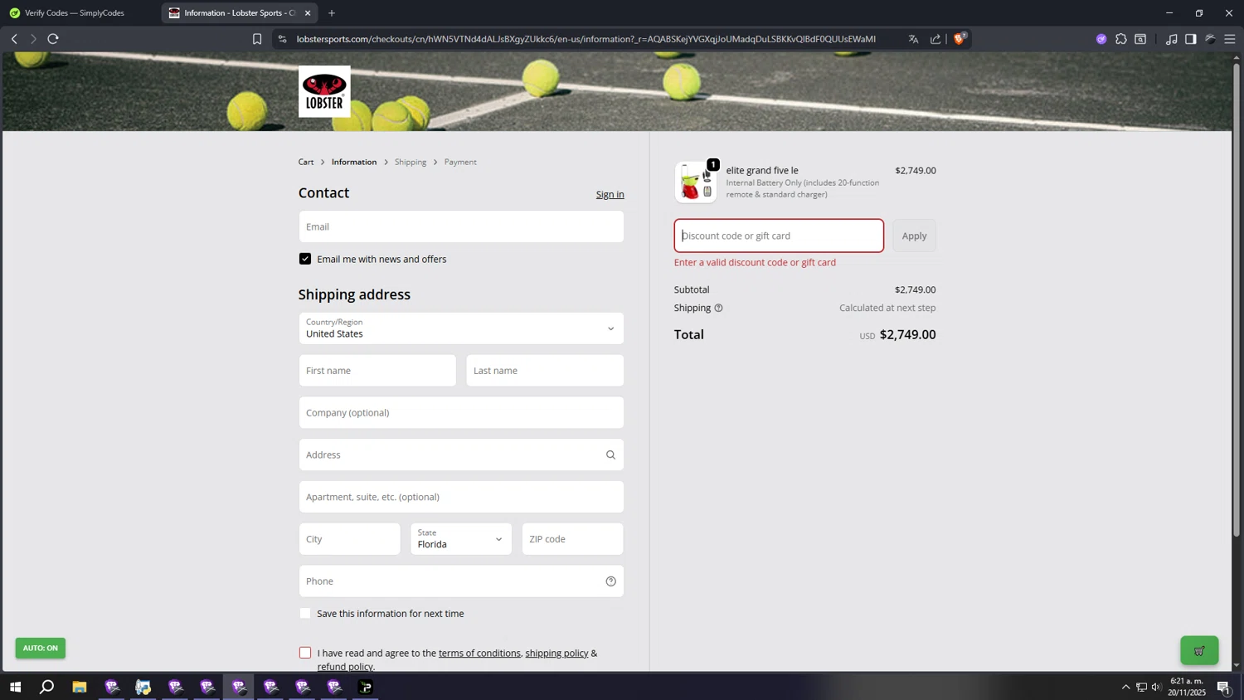Open Country/Region dropdown
This screenshot has width=1244, height=700.
coord(461,328)
